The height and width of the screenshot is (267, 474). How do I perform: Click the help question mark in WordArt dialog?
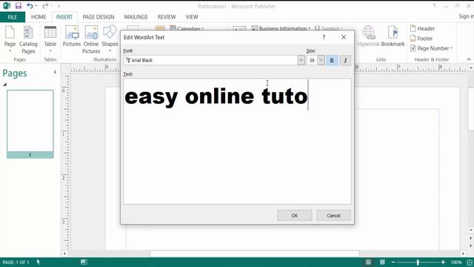tap(324, 37)
